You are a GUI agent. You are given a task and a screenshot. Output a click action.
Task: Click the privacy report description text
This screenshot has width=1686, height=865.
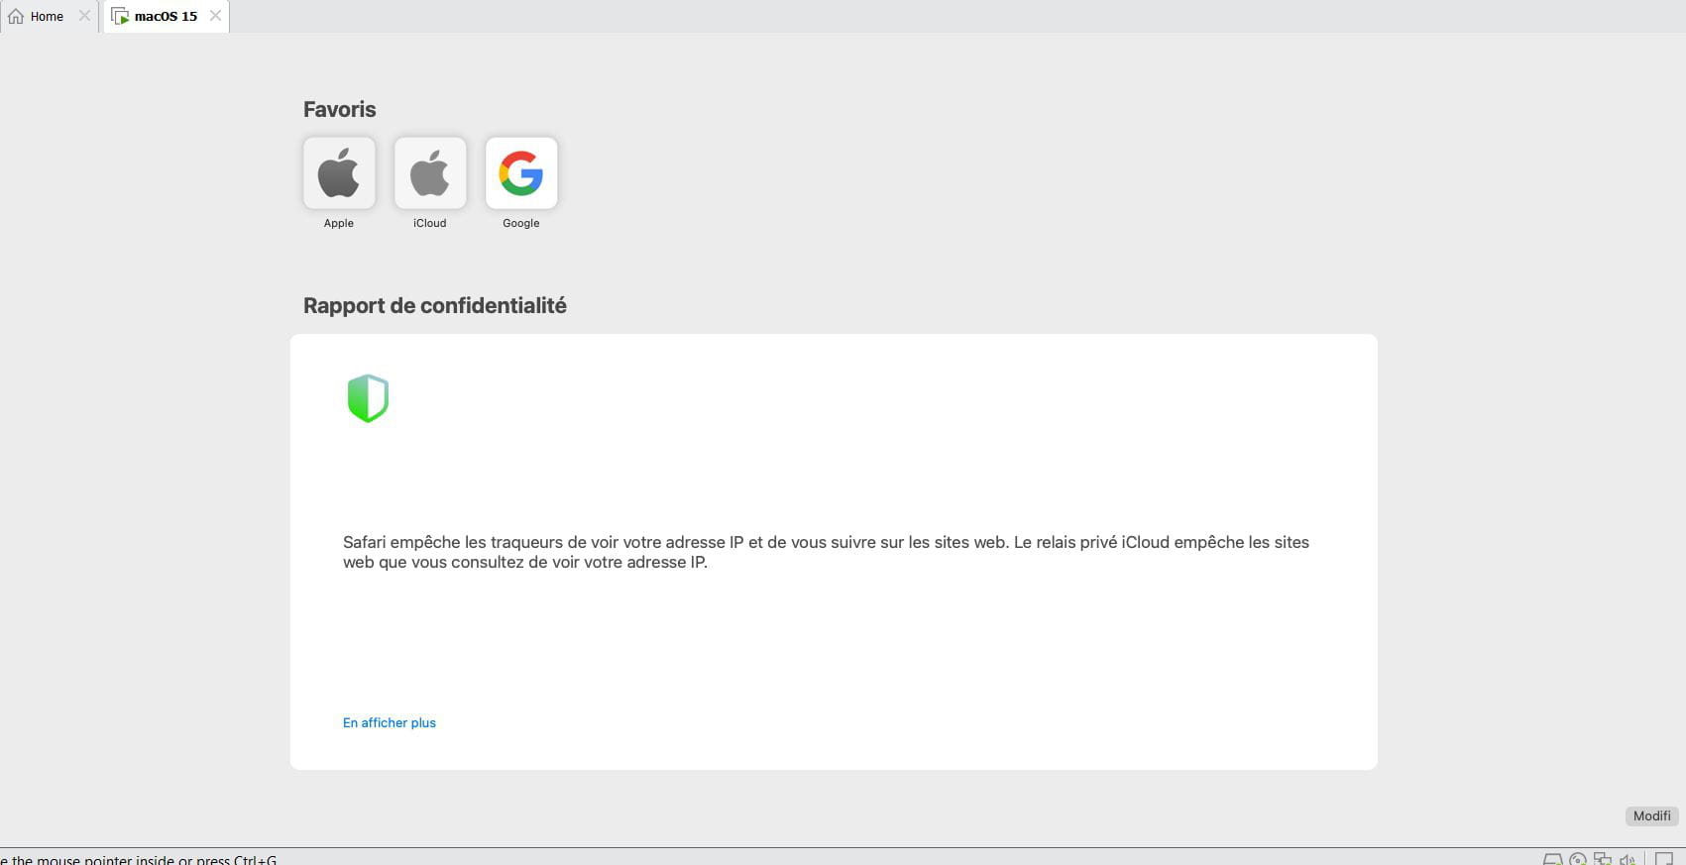click(x=826, y=552)
